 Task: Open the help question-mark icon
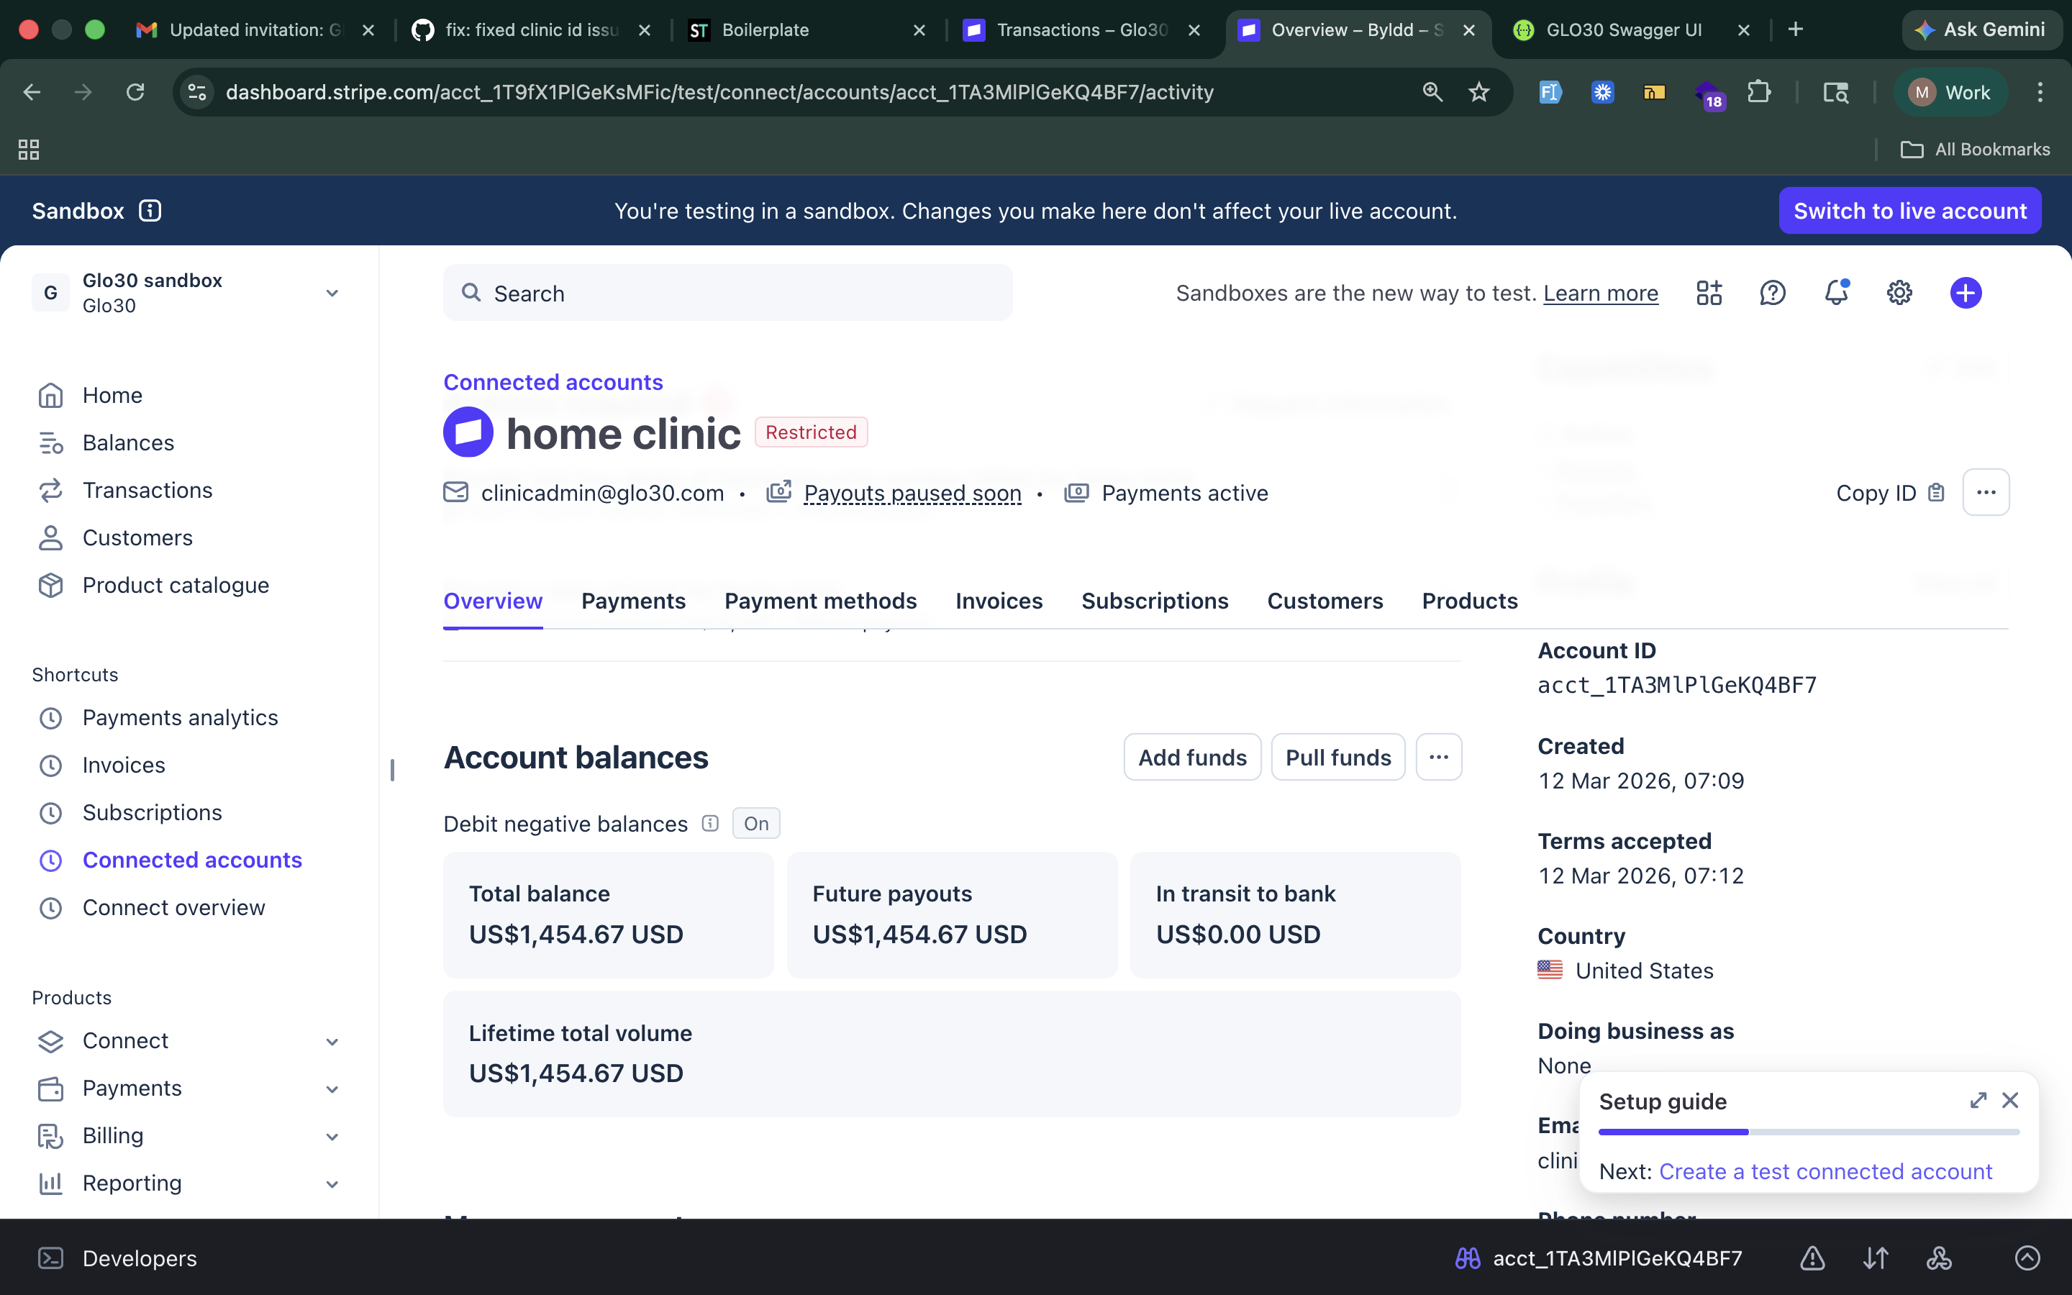click(x=1772, y=293)
